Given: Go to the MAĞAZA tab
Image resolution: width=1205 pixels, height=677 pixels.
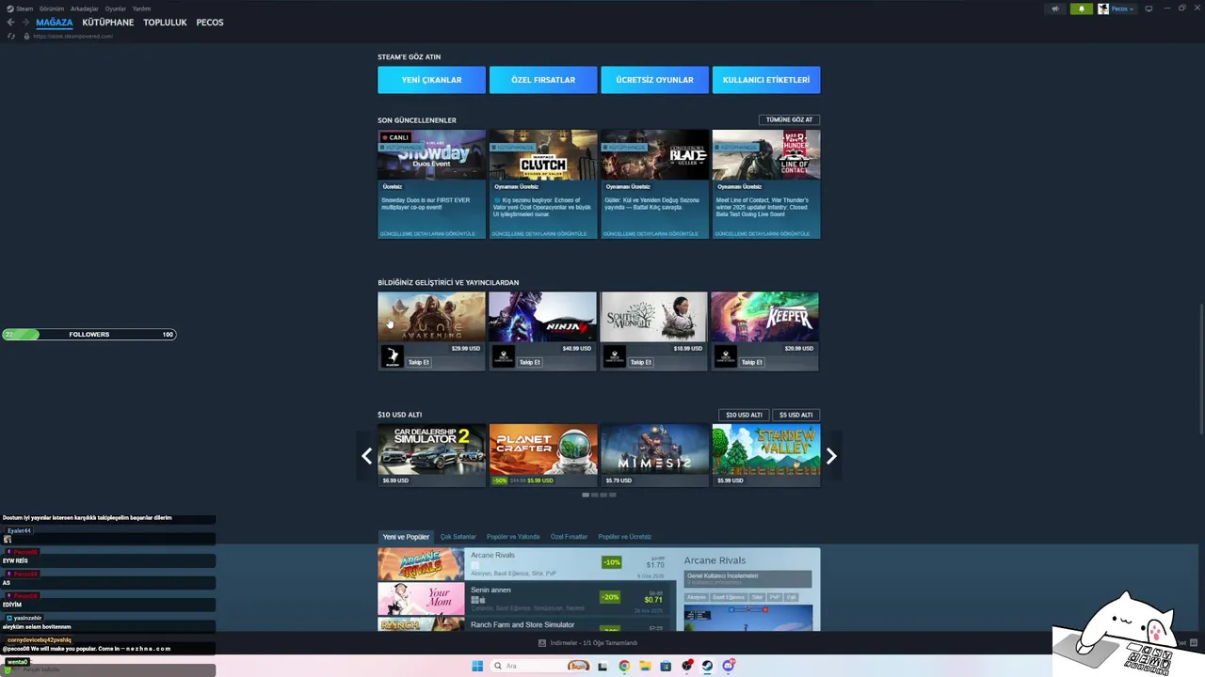Looking at the screenshot, I should tap(54, 23).
